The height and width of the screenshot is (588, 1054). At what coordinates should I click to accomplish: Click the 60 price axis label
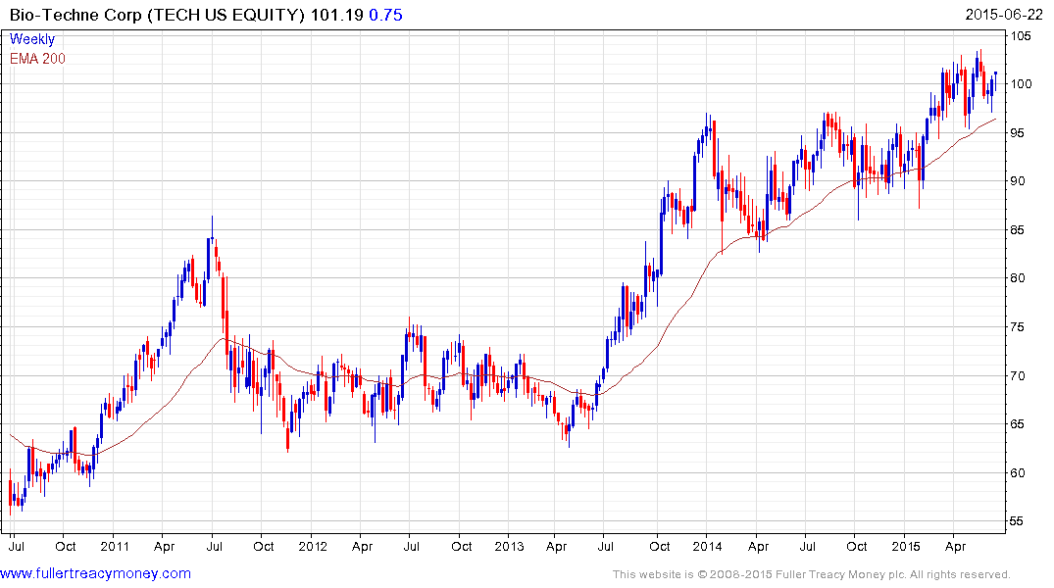(1018, 473)
